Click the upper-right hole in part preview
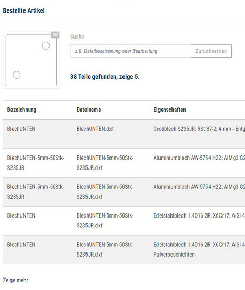Screen dimensions: 245x290 click(x=46, y=45)
